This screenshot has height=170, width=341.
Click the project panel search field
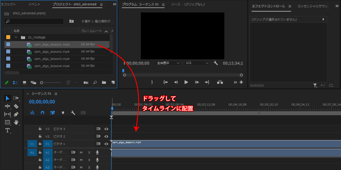[34, 21]
